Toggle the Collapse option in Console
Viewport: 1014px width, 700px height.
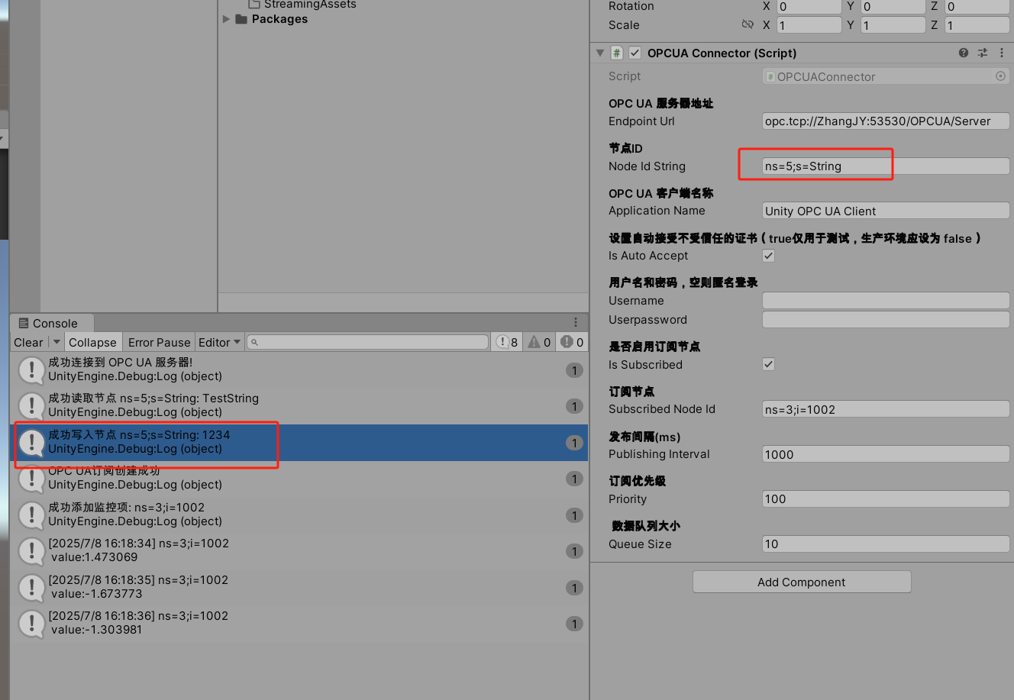(x=92, y=342)
